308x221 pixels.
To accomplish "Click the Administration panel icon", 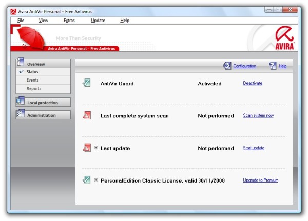I will click(21, 114).
